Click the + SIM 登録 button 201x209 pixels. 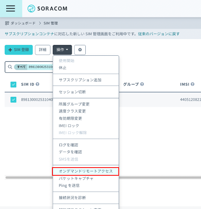pos(19,50)
